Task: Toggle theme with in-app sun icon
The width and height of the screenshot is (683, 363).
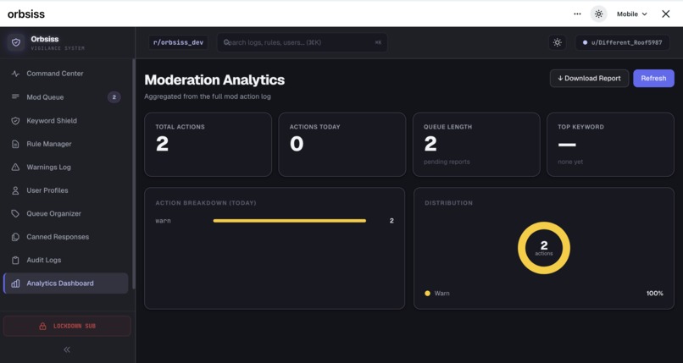Action: point(557,42)
